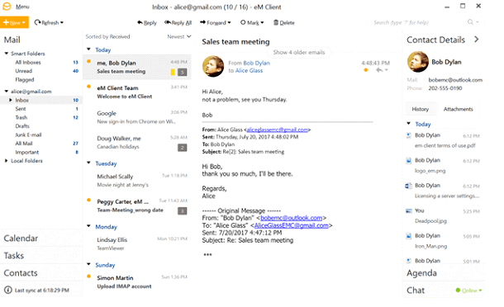Switch to the Attachments tab
504x307 pixels.
[x=458, y=109]
